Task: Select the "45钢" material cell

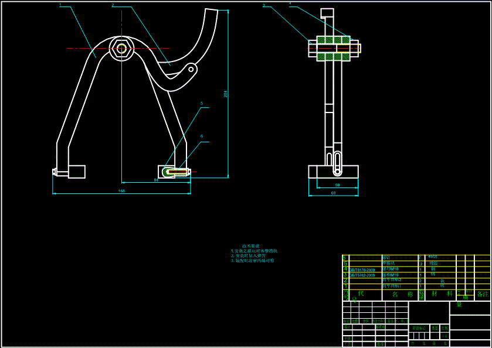Action: (432, 257)
